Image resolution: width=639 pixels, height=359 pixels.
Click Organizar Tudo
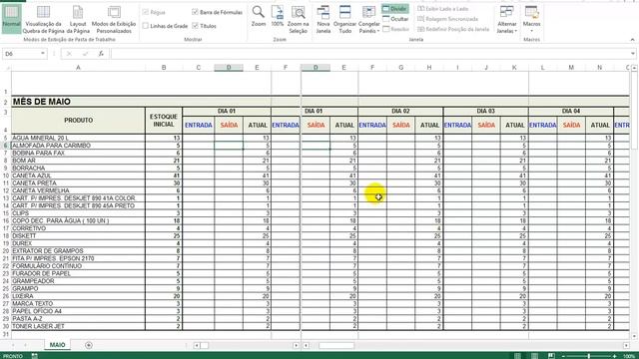pyautogui.click(x=344, y=19)
